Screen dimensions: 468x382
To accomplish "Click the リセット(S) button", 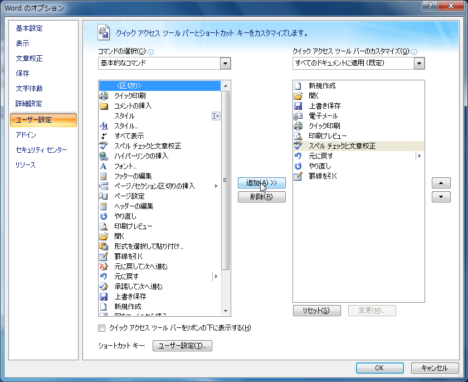I will (316, 310).
